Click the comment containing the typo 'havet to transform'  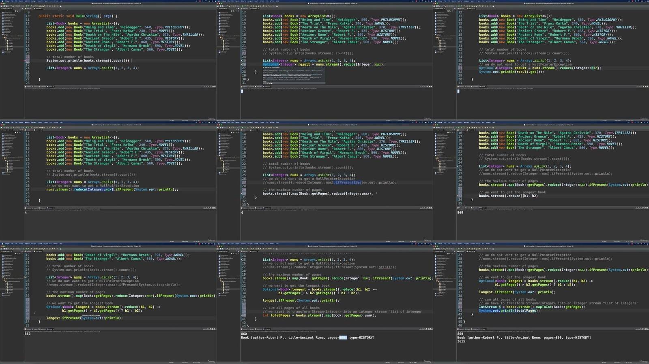[342, 312]
